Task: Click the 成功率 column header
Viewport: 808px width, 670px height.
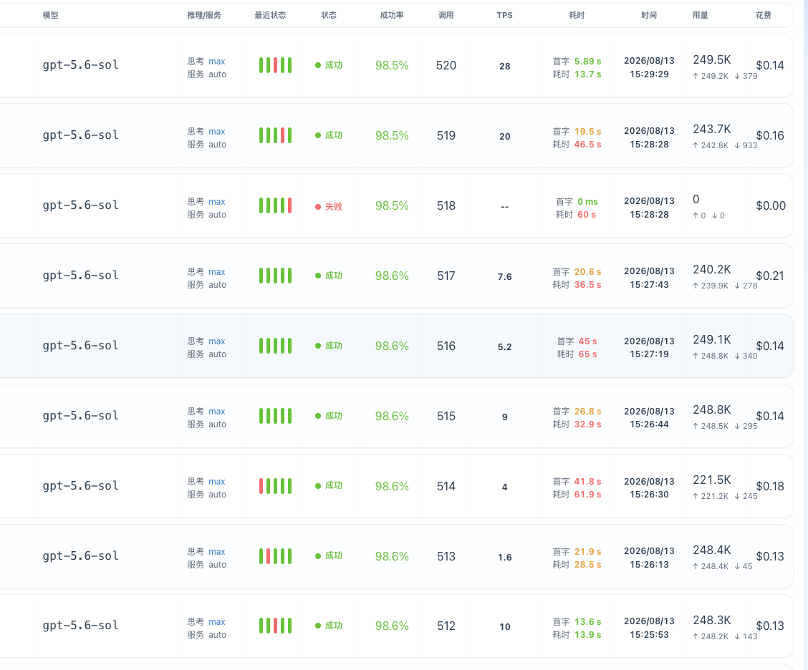Action: (x=392, y=16)
